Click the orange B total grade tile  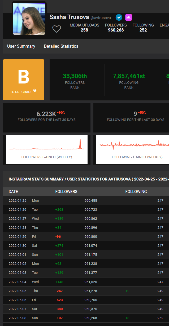coord(24,80)
